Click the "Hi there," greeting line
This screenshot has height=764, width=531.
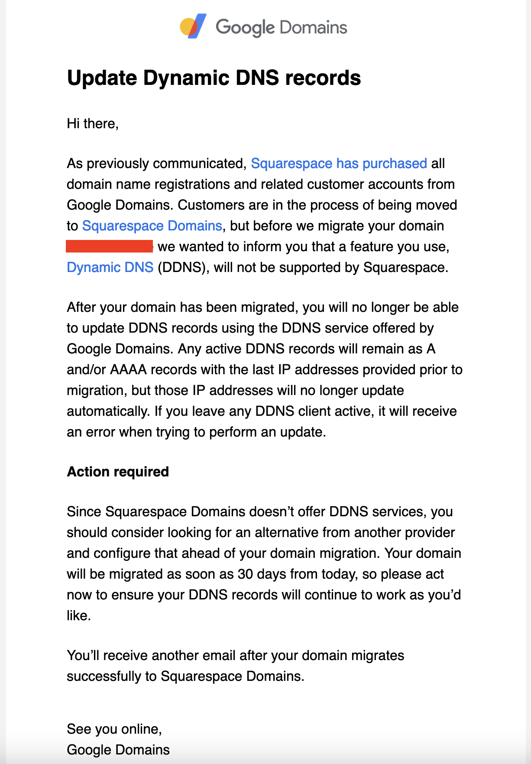point(93,123)
